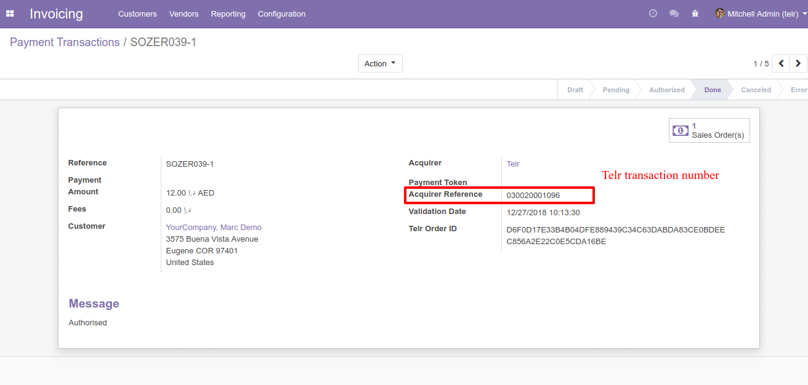
Task: Click United States country text
Action: click(x=190, y=263)
